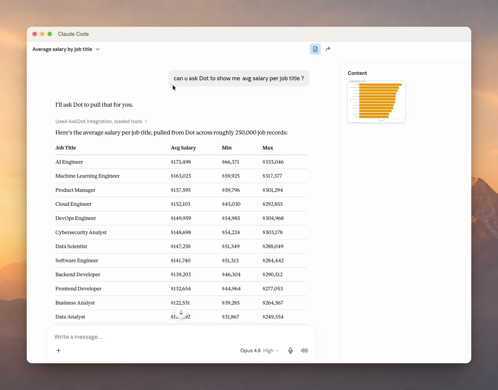498x390 pixels.
Task: Click the user message bubble about Dot
Action: 239,78
